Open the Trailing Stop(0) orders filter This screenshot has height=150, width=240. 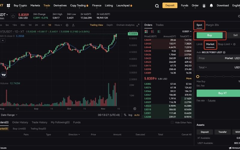[38, 129]
